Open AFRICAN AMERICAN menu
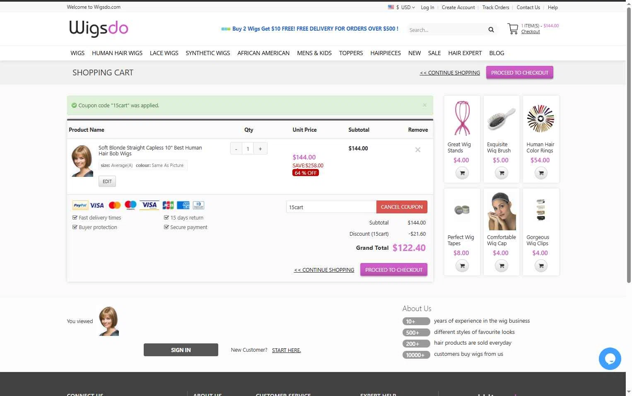This screenshot has height=396, width=632. [263, 53]
